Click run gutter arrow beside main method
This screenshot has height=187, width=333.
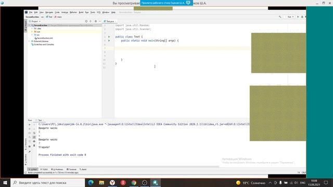click(109, 41)
